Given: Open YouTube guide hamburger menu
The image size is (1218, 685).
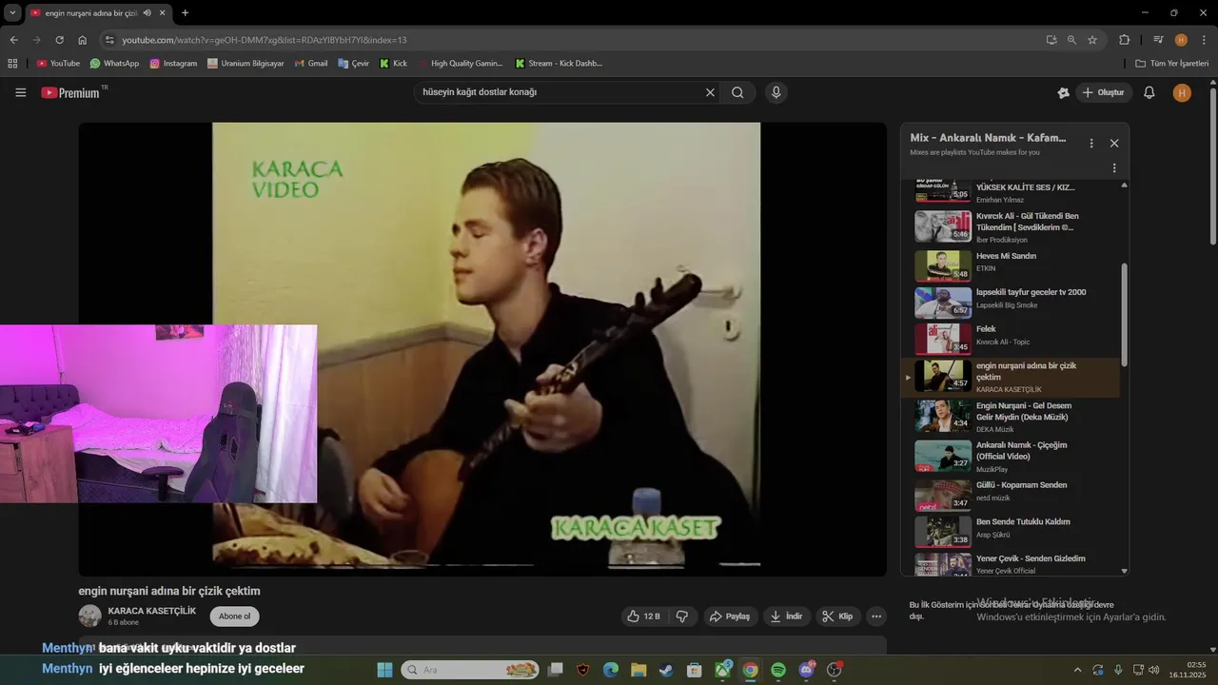Looking at the screenshot, I should (x=21, y=92).
